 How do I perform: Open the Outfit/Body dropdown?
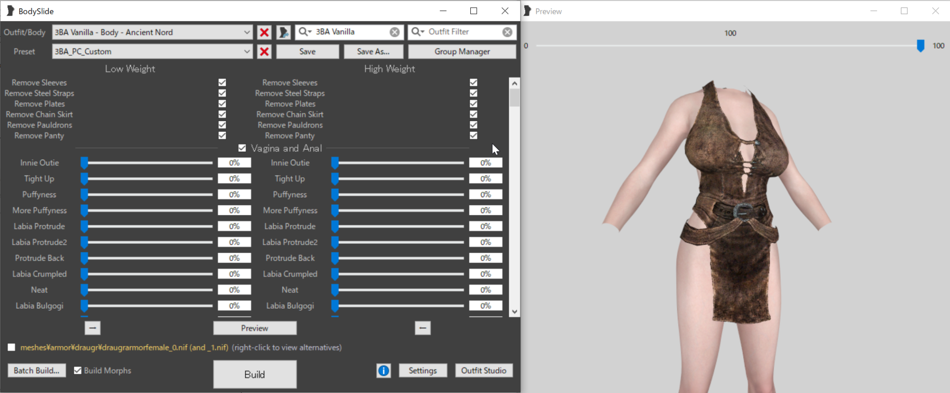(x=153, y=32)
